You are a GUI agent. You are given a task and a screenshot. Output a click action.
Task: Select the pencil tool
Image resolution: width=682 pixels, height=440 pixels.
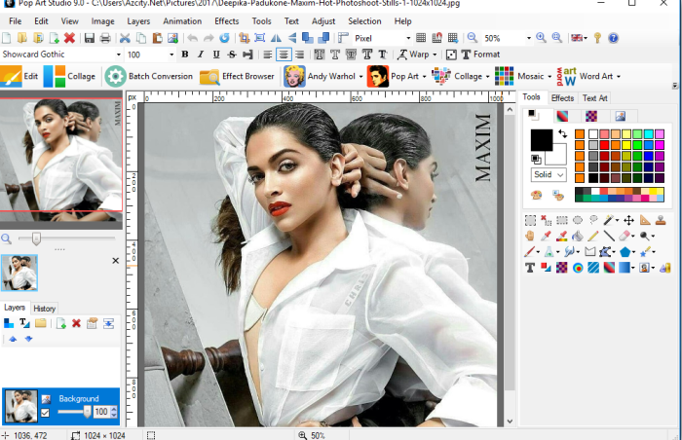pyautogui.click(x=592, y=237)
